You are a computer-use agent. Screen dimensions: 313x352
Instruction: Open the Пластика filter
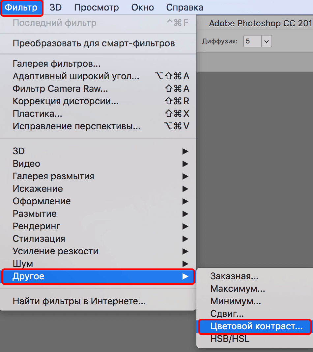38,114
